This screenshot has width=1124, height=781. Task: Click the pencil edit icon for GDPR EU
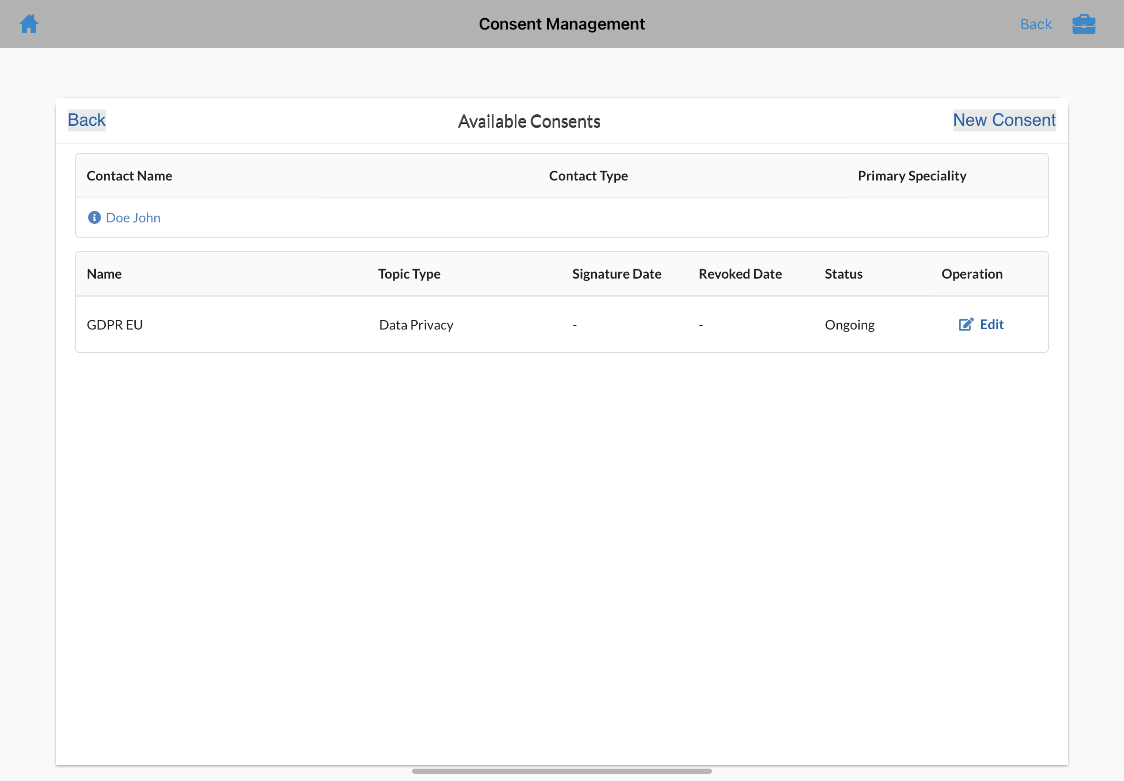(965, 324)
